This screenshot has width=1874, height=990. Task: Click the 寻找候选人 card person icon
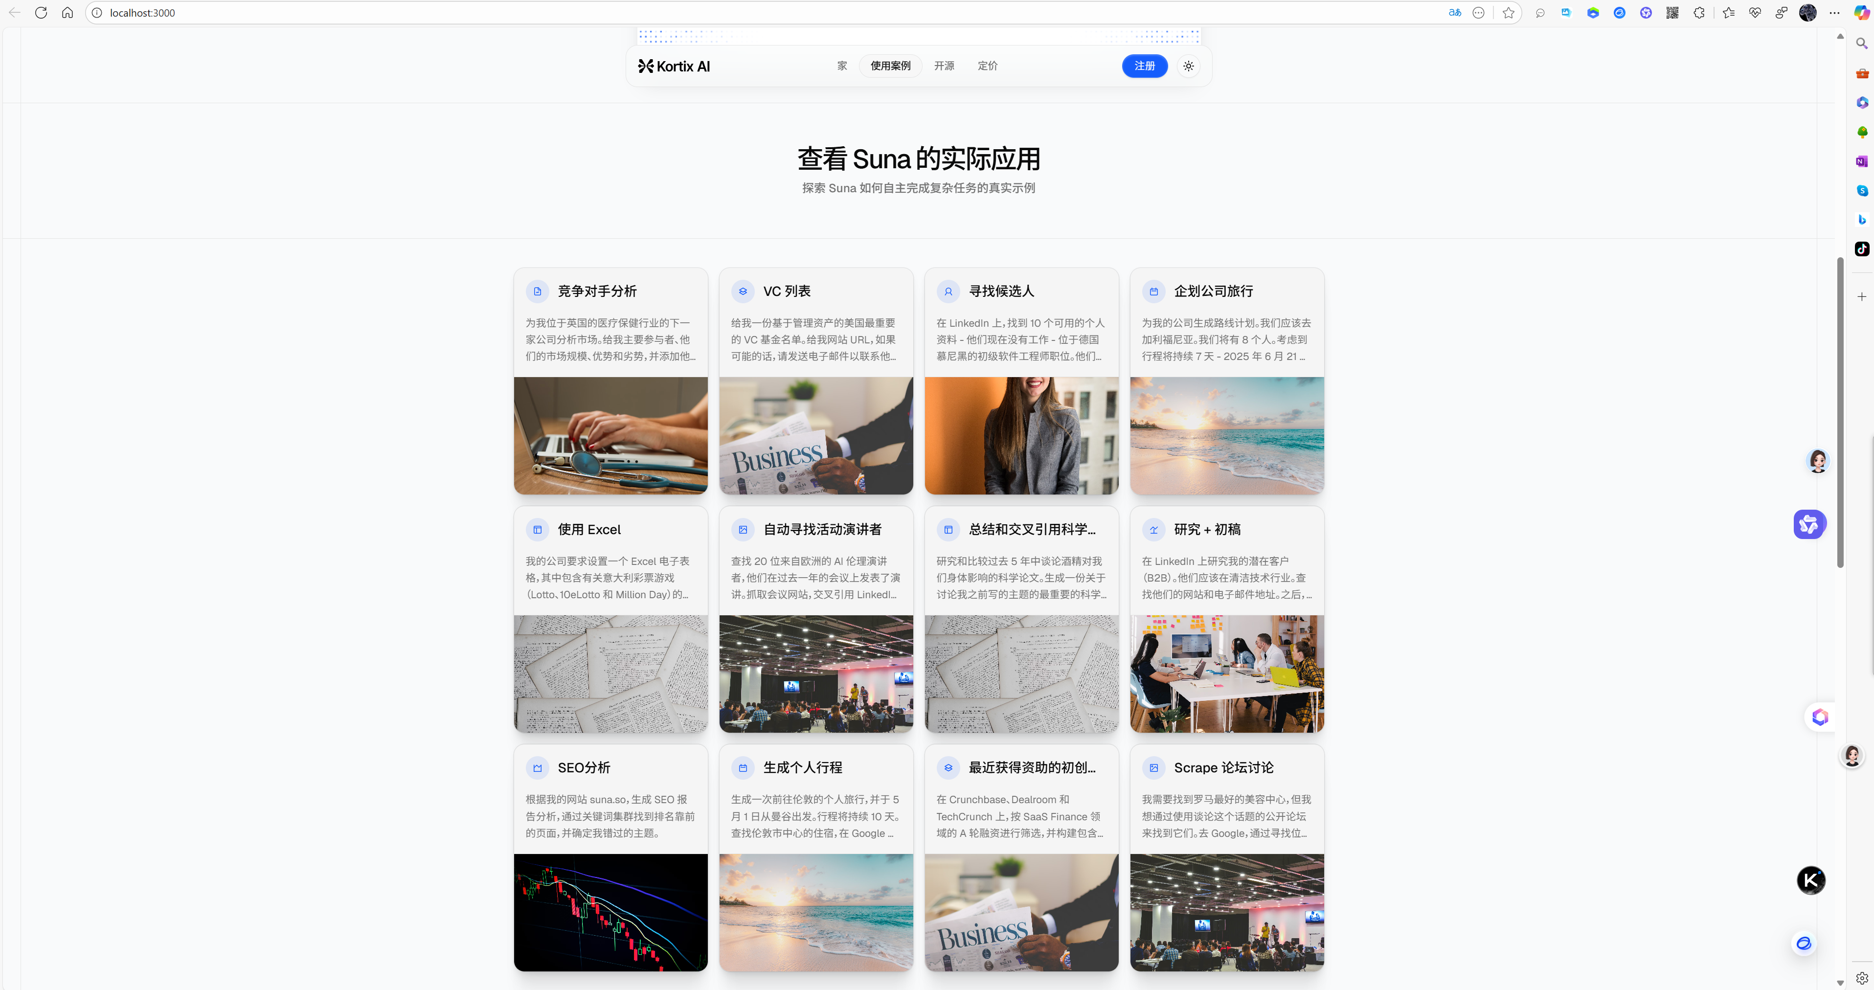(948, 292)
